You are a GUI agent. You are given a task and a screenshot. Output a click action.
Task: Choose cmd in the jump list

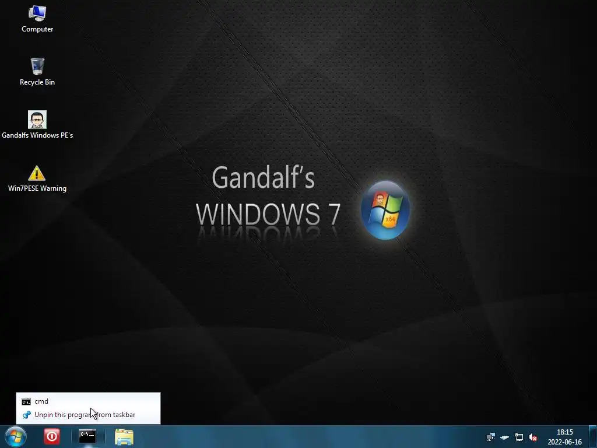coord(89,401)
